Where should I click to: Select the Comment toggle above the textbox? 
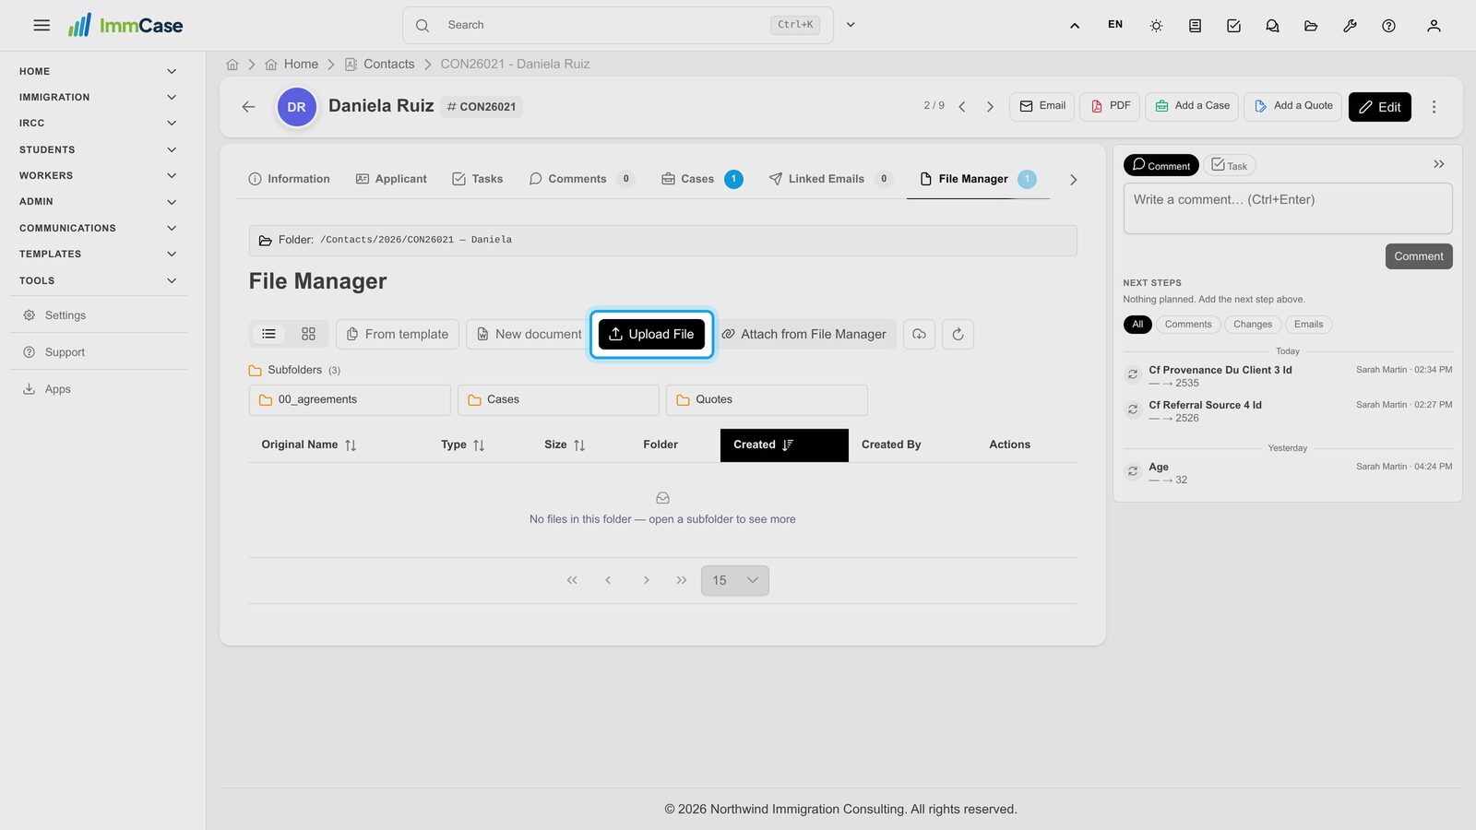[1161, 166]
